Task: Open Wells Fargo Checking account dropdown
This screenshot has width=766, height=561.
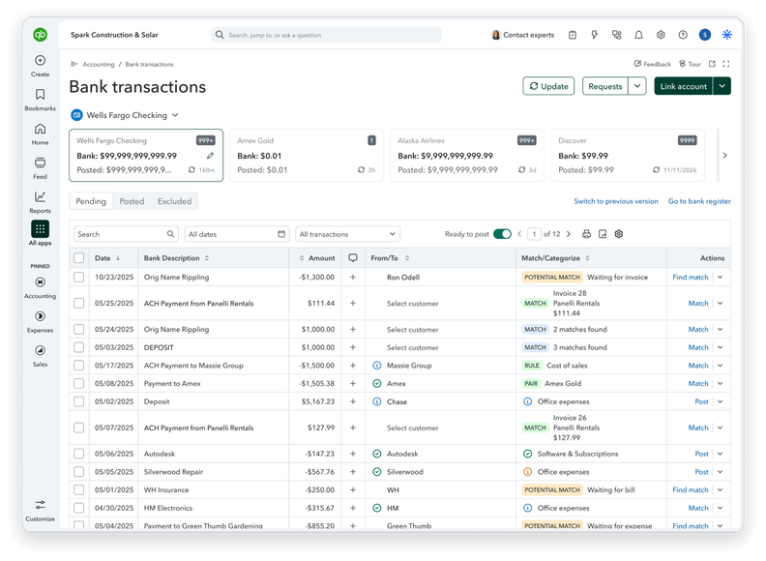Action: pos(126,115)
